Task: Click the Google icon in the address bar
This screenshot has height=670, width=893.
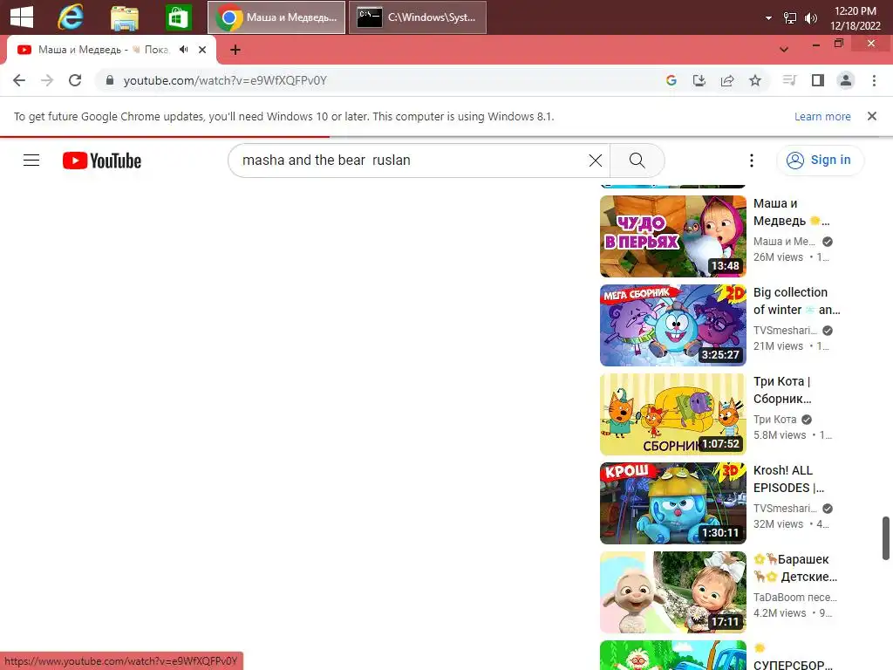Action: 671,80
